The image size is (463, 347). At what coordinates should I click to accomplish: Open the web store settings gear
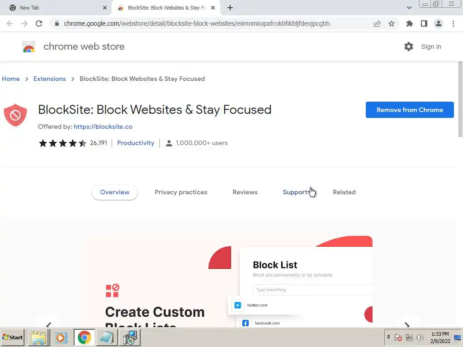(x=409, y=47)
